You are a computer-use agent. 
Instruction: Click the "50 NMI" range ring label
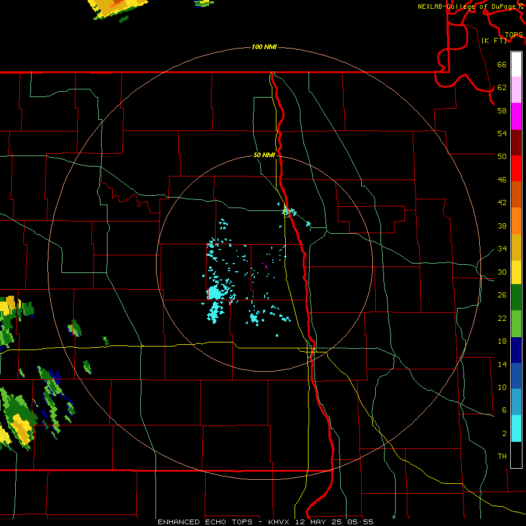tap(264, 155)
